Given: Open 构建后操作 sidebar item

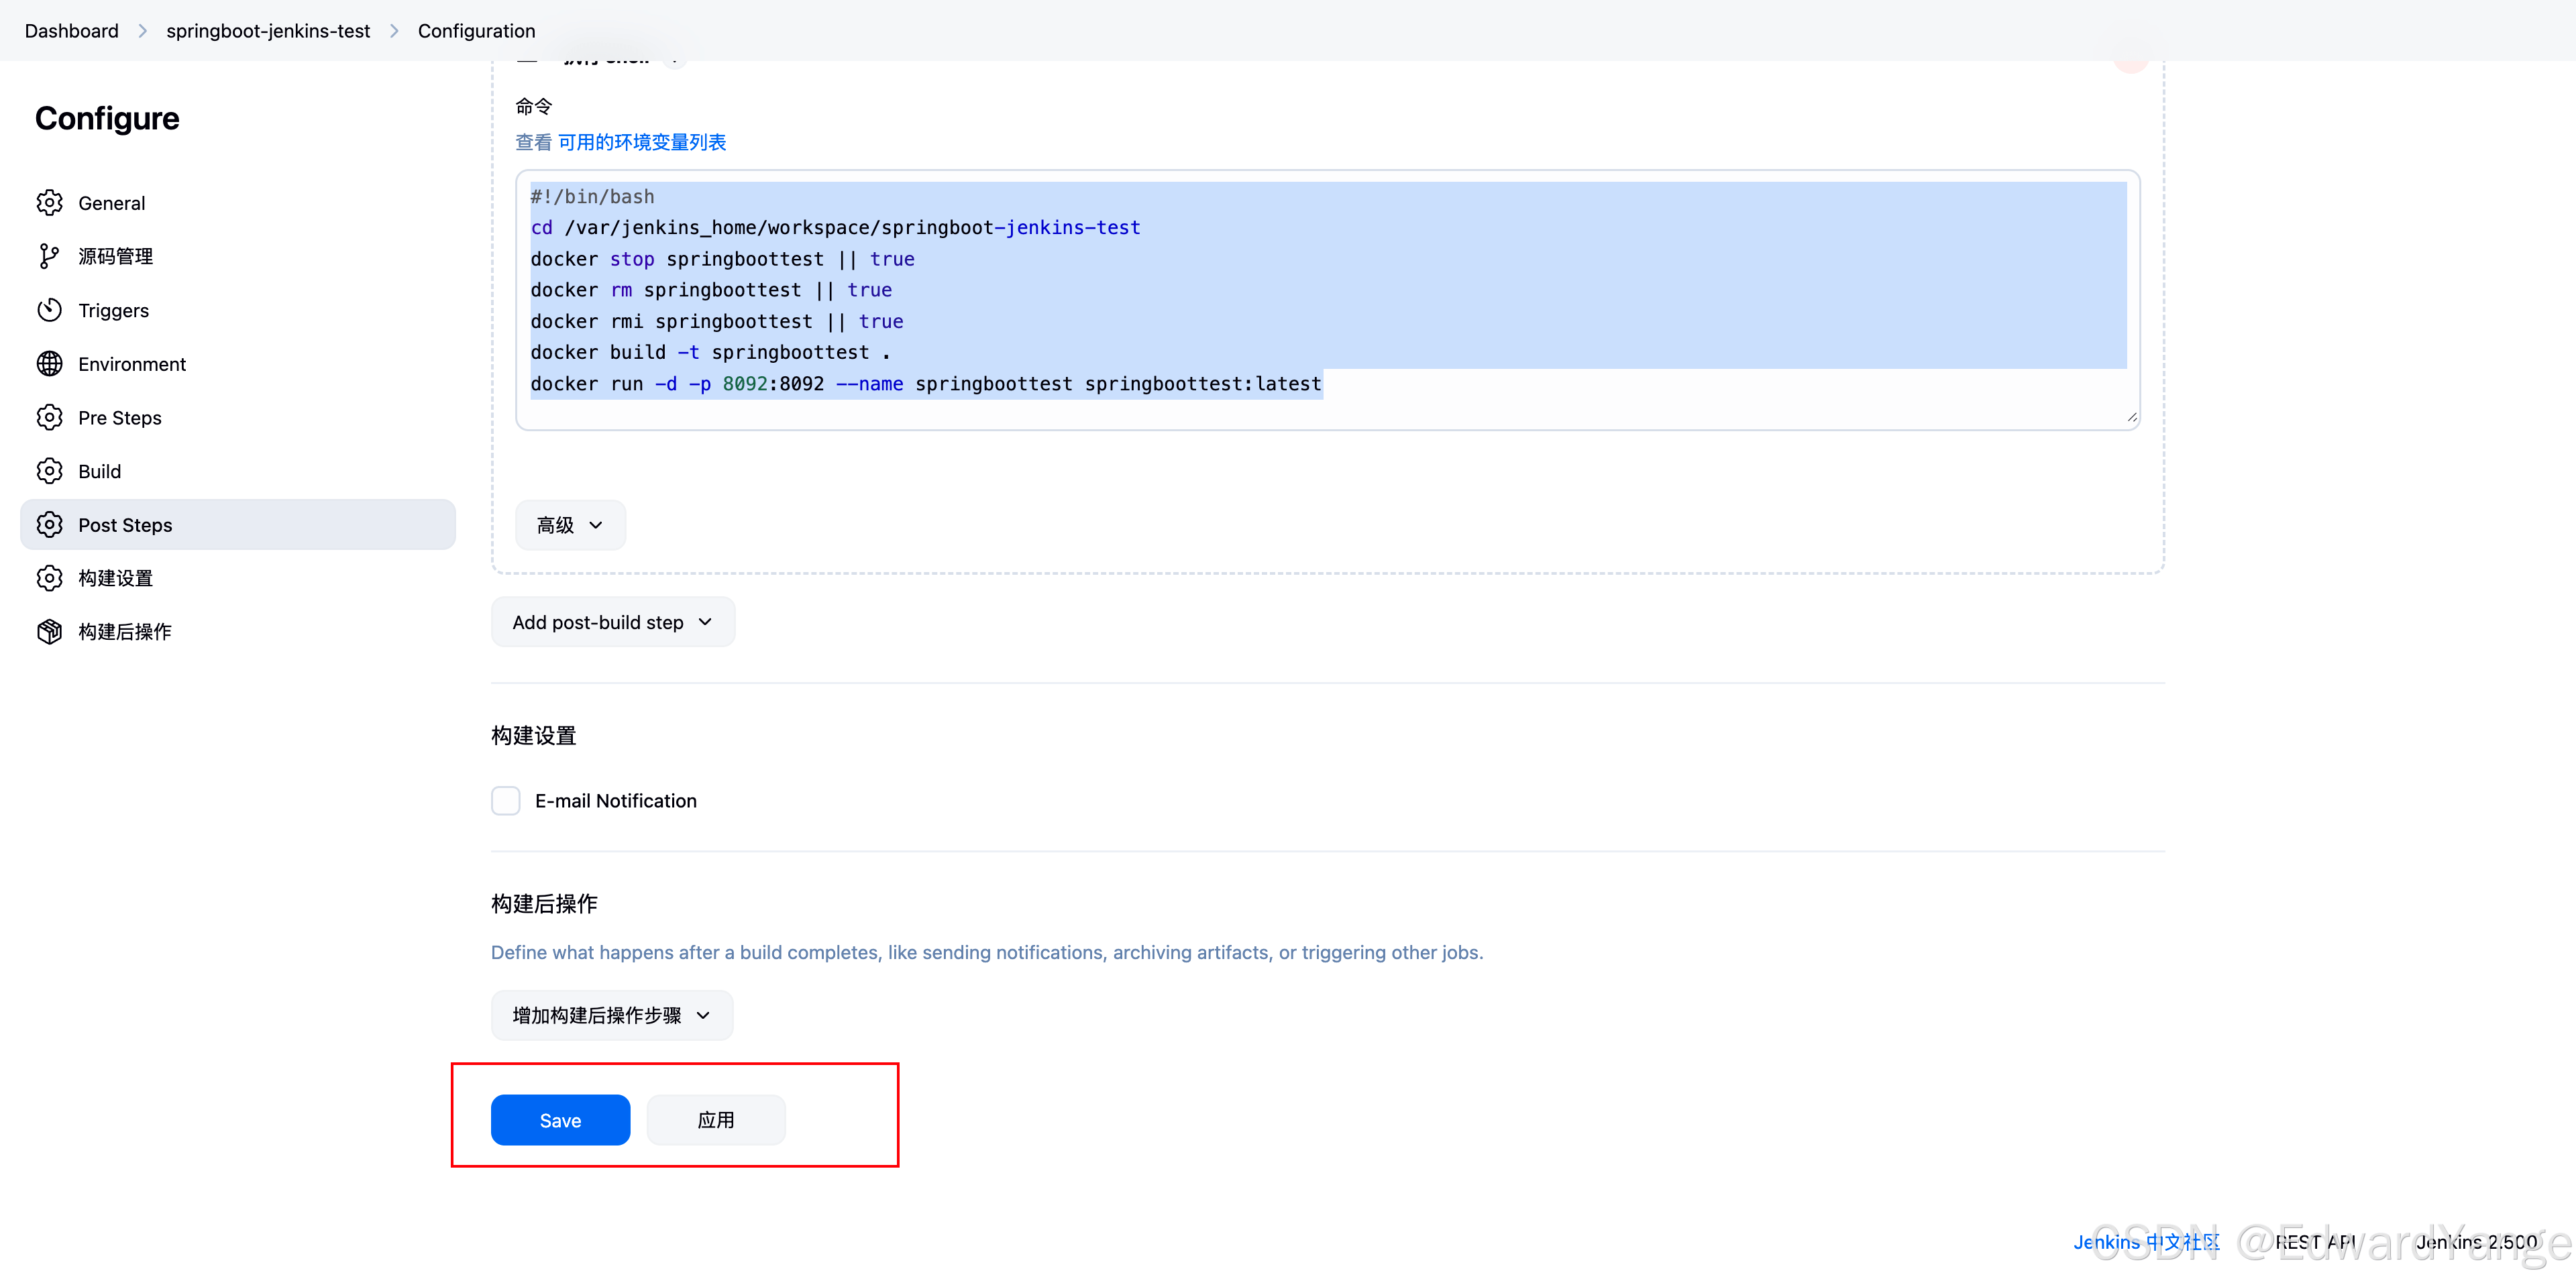Looking at the screenshot, I should pos(238,632).
